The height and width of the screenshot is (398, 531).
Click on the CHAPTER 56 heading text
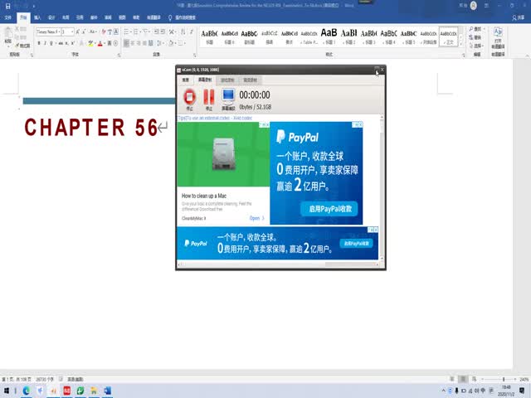point(91,127)
